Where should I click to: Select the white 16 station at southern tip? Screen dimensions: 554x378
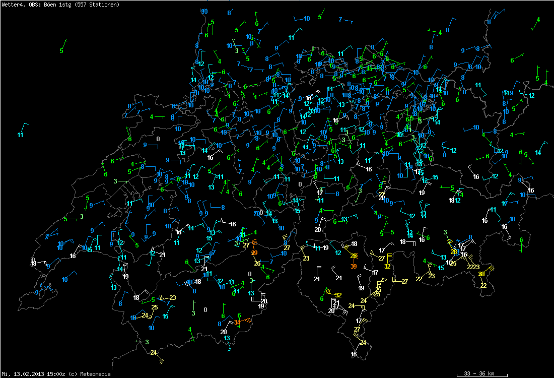[354, 354]
